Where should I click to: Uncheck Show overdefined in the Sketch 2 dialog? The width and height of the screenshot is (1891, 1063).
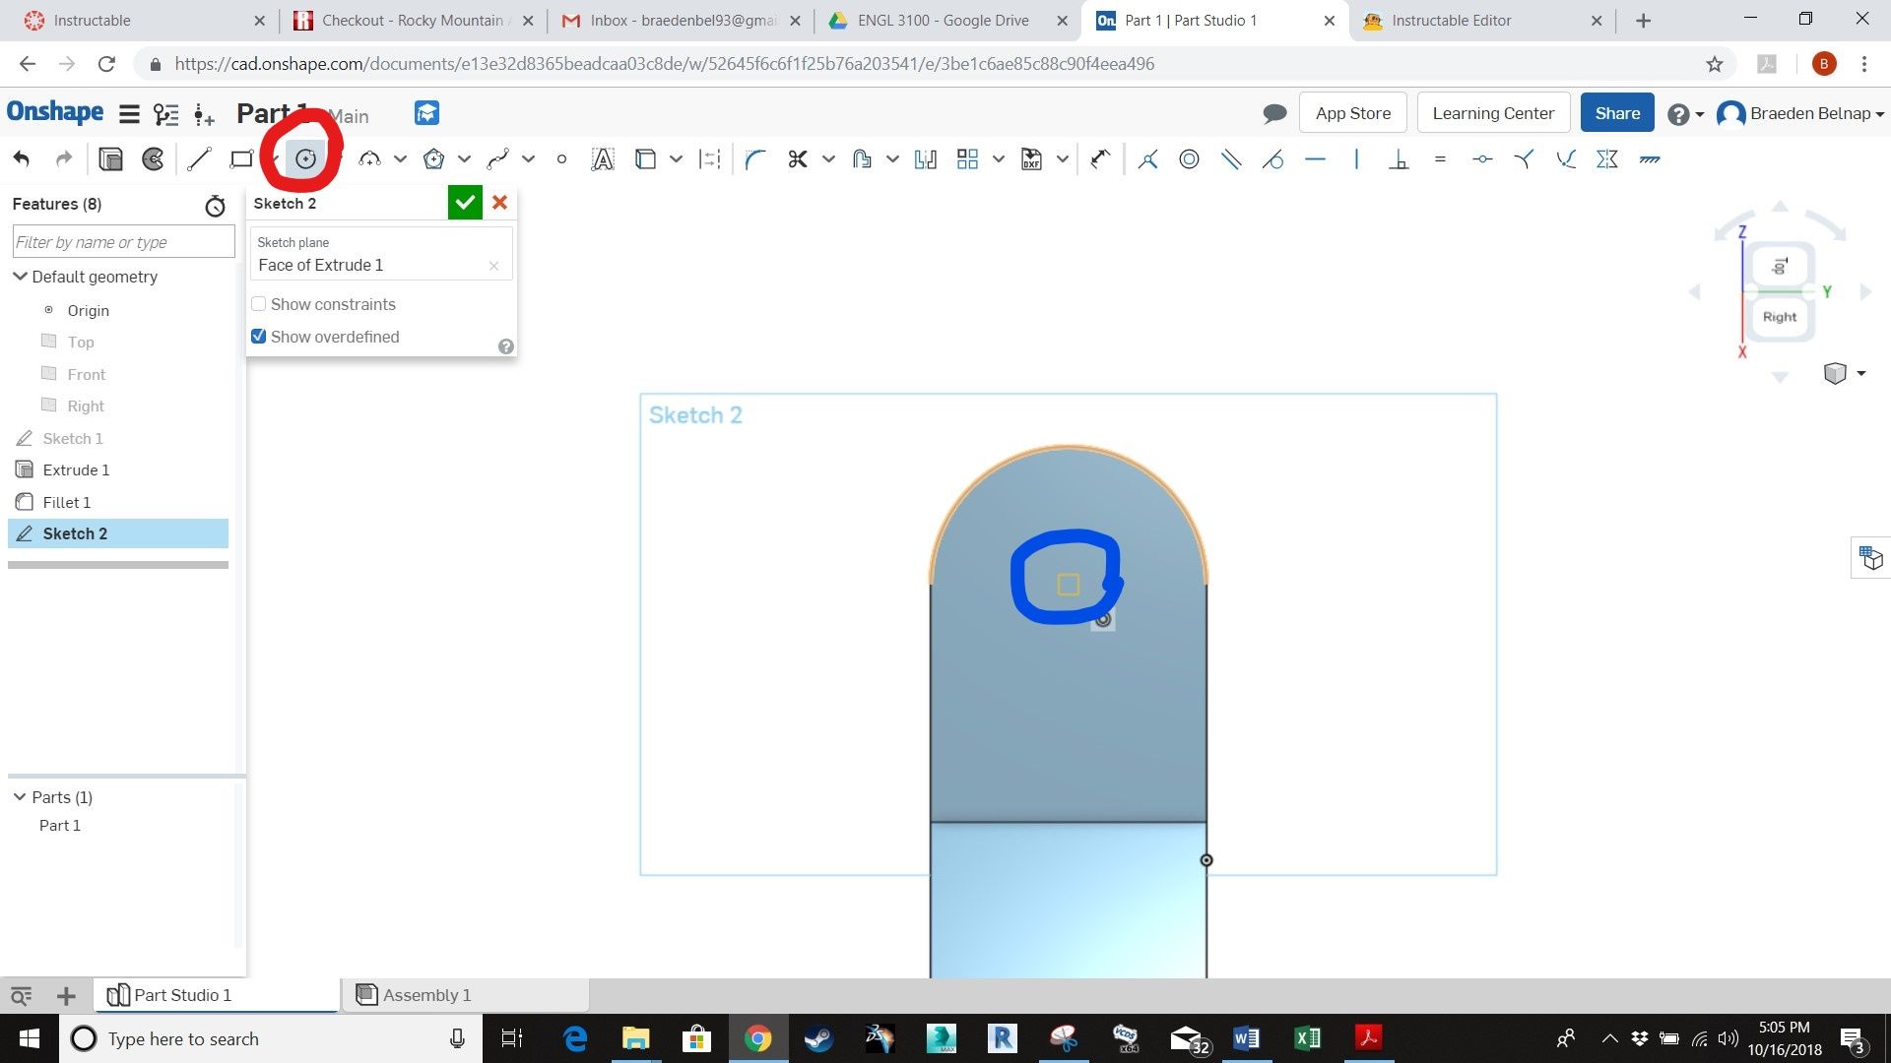click(x=258, y=336)
